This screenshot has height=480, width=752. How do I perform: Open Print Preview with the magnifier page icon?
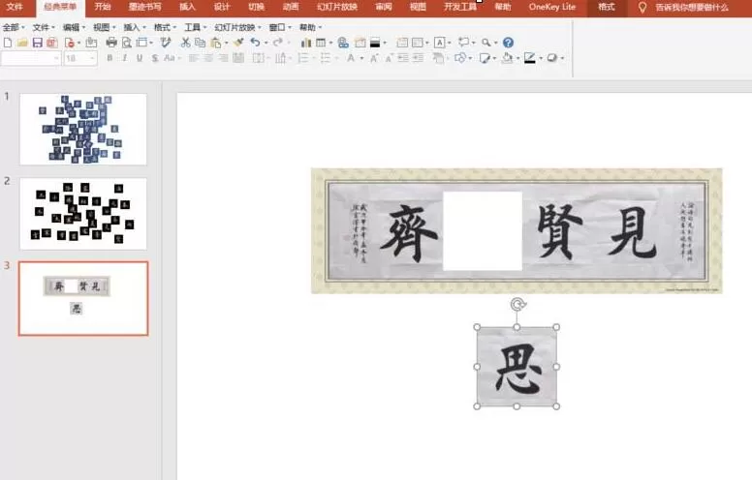click(x=126, y=43)
